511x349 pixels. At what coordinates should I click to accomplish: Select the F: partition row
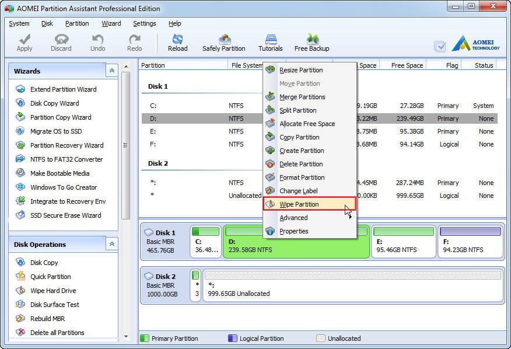[320, 144]
